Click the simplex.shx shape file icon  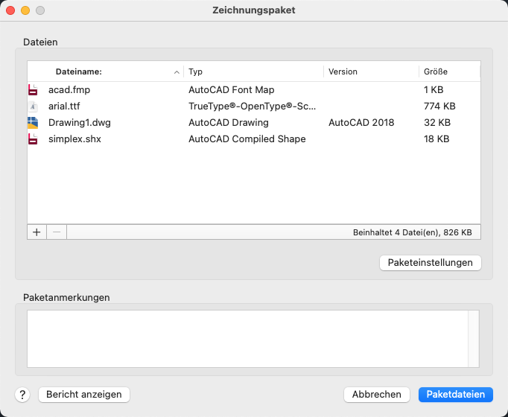[x=33, y=139]
